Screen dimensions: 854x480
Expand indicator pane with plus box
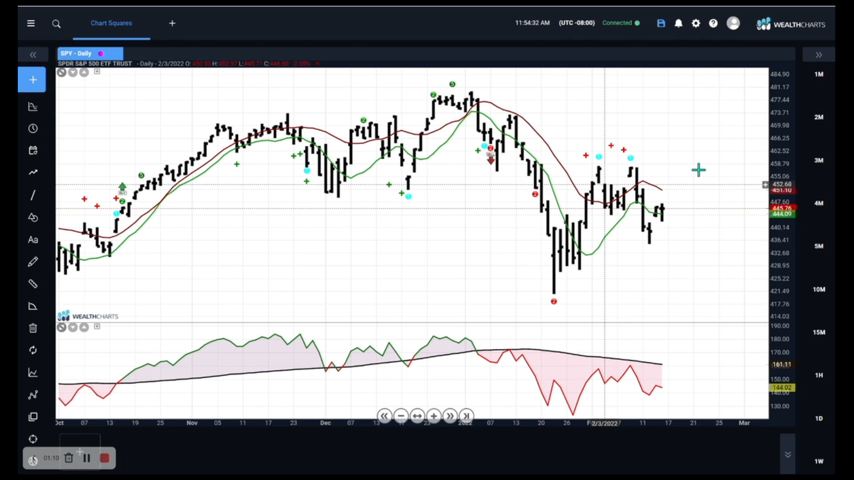tap(97, 327)
